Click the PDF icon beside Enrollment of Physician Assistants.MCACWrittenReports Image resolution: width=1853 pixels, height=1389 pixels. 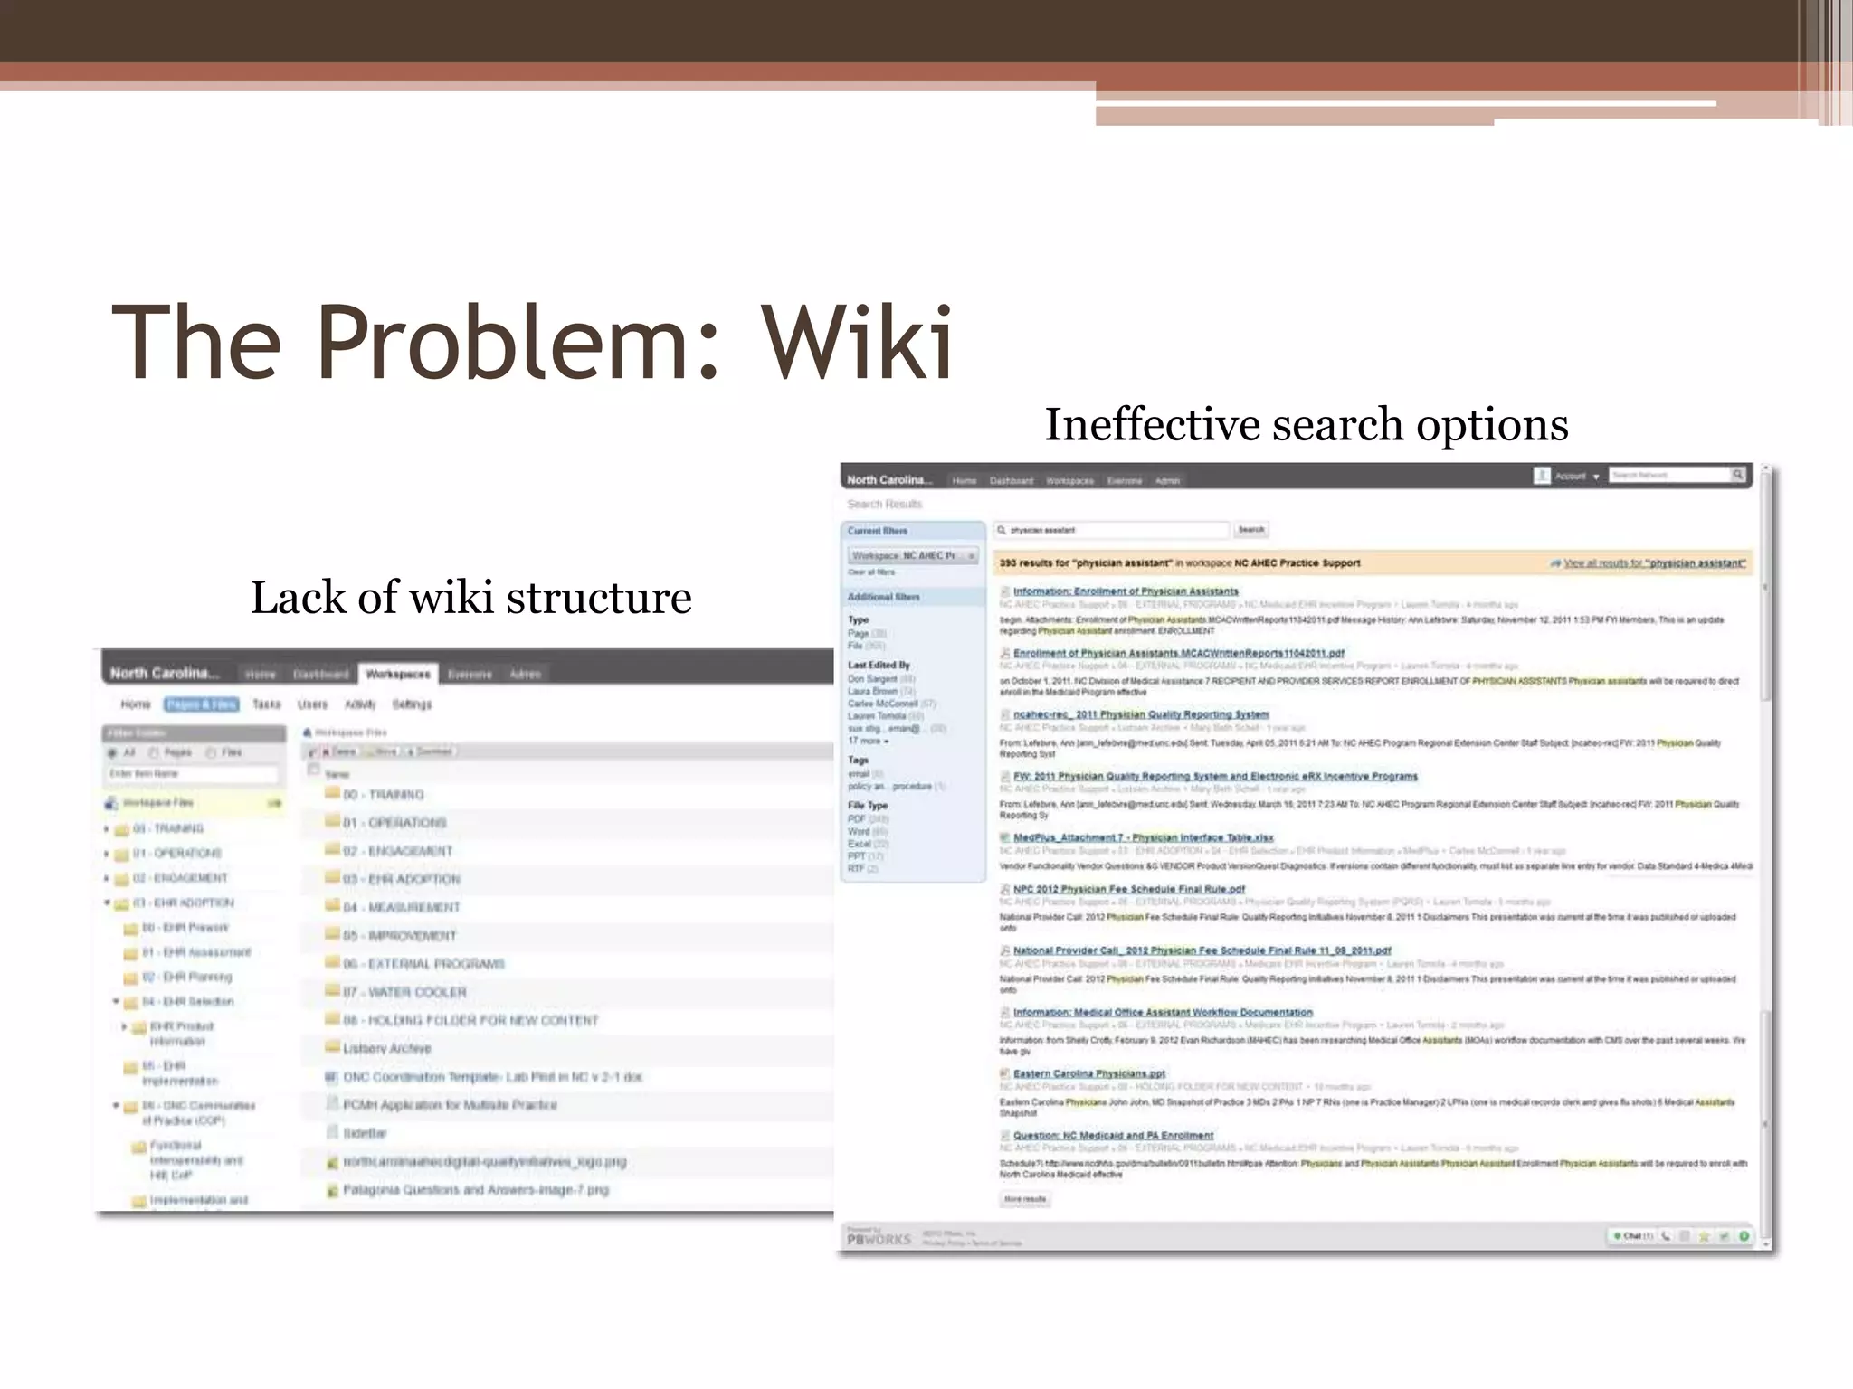(x=1004, y=653)
